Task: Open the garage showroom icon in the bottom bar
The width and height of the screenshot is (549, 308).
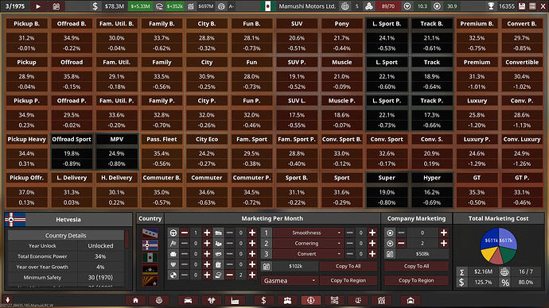Action: tap(411, 300)
